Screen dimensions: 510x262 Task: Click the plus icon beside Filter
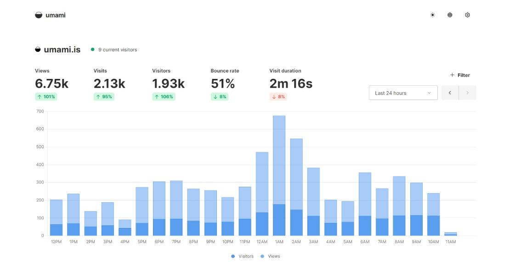pyautogui.click(x=452, y=75)
